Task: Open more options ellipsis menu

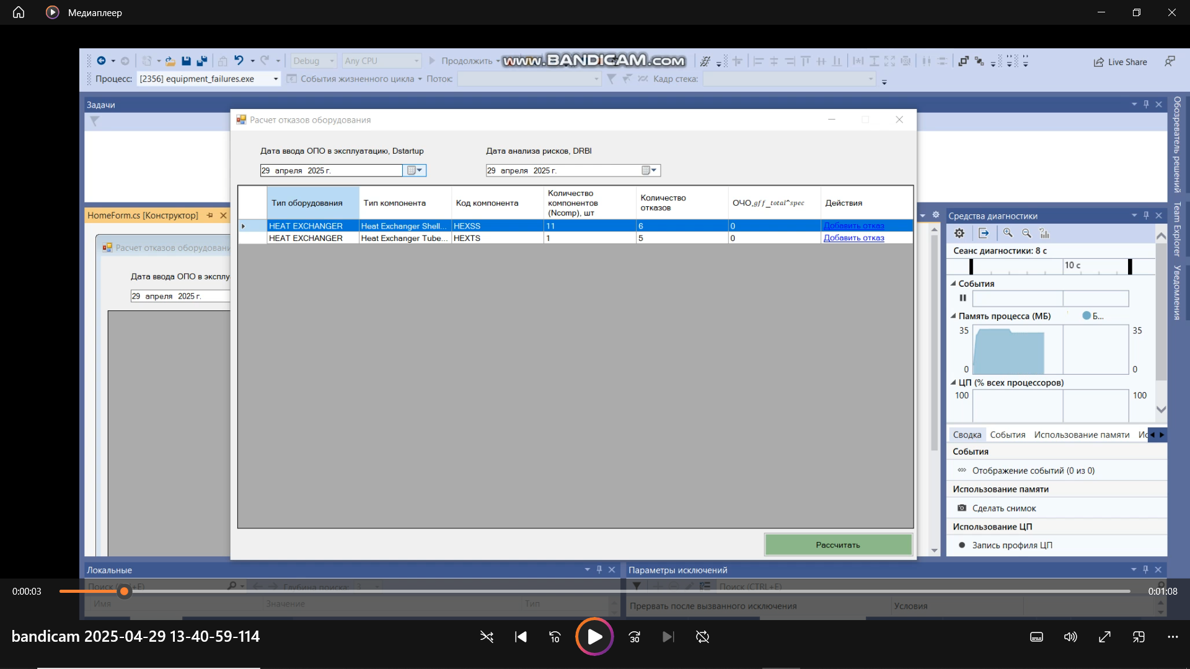Action: [x=1173, y=637]
